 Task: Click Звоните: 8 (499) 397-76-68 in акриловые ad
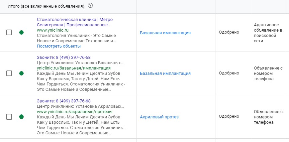coord(64,101)
